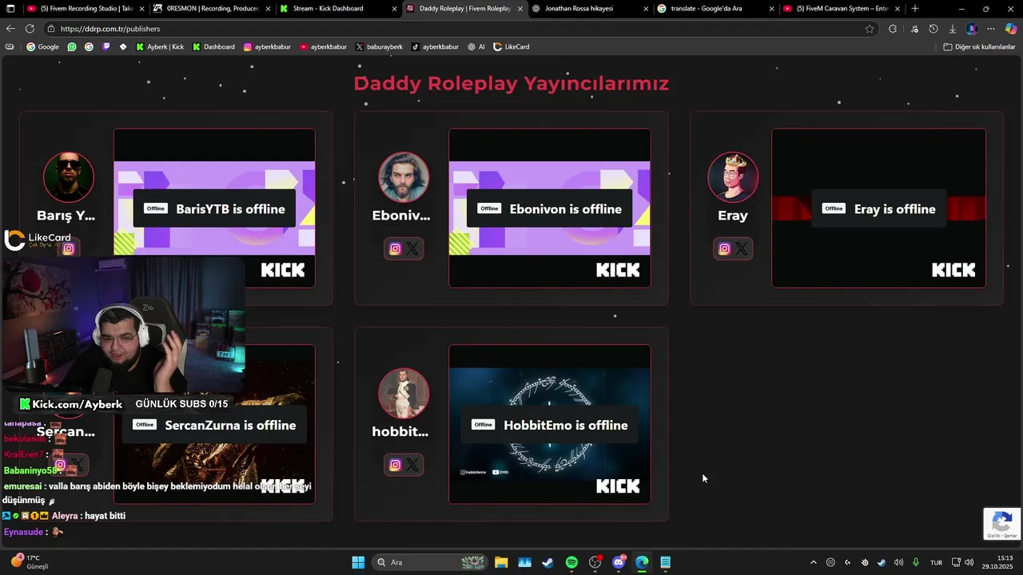The image size is (1023, 575).
Task: Click Kick logo on HobbitEmo's stream
Action: tap(618, 486)
